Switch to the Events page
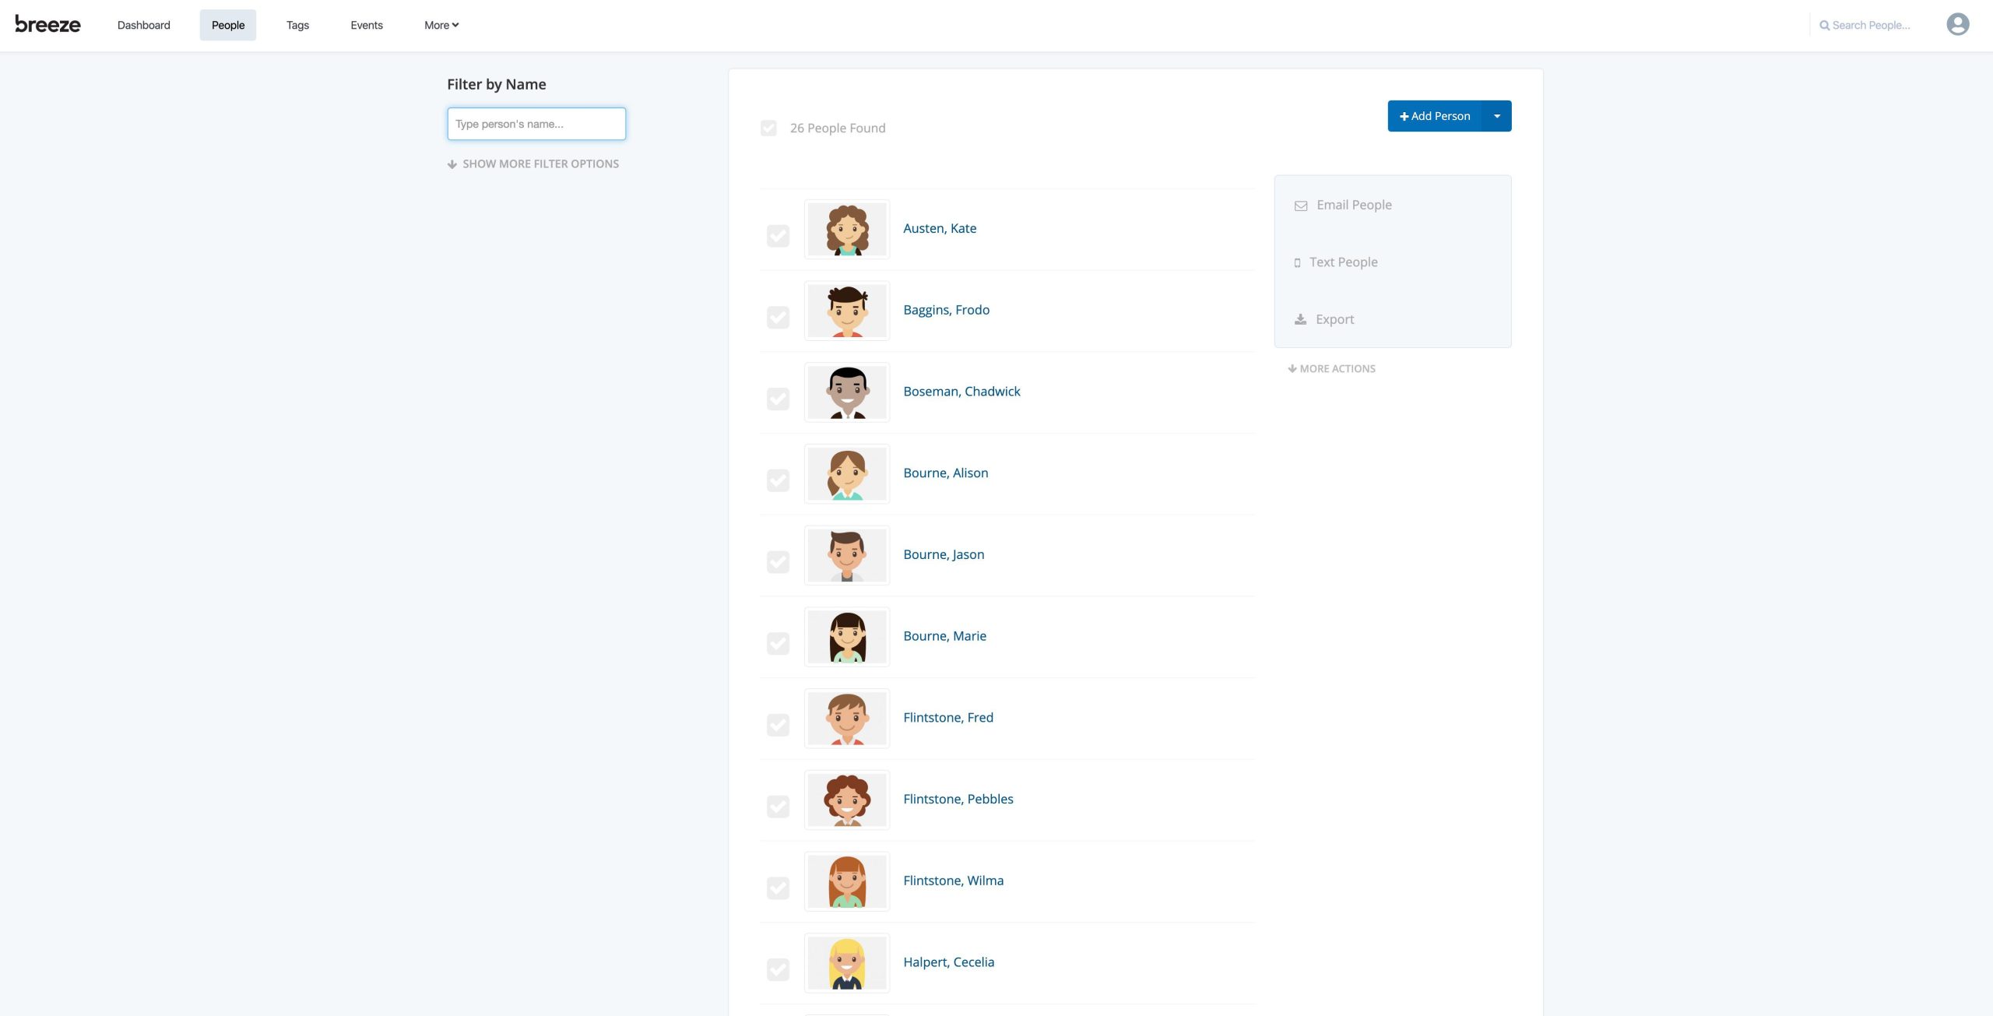This screenshot has width=1993, height=1016. (x=366, y=25)
